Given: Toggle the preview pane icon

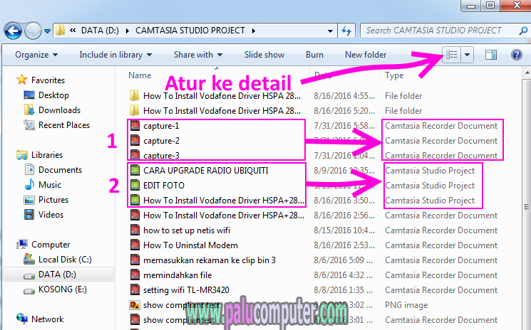Looking at the screenshot, I should [490, 54].
